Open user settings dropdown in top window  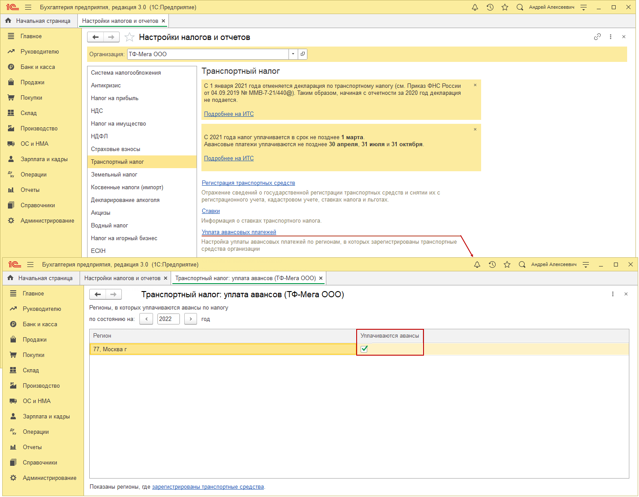584,7
